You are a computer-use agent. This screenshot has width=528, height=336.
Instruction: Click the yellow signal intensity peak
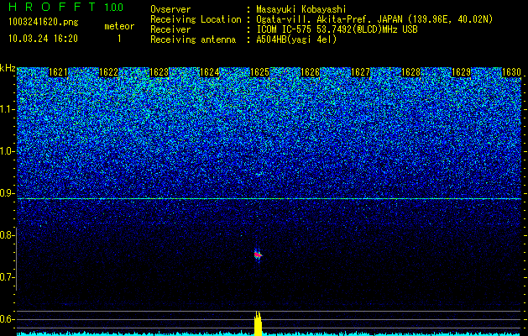pos(258,323)
